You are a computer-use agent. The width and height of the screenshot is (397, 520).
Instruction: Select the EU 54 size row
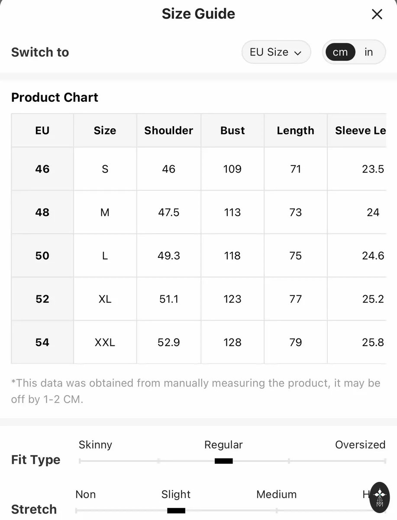coord(199,342)
